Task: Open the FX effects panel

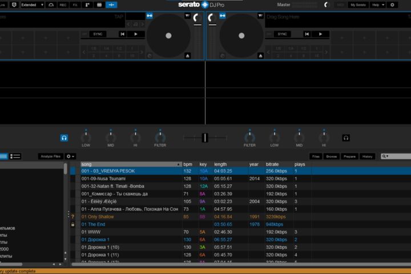Action: point(75,5)
